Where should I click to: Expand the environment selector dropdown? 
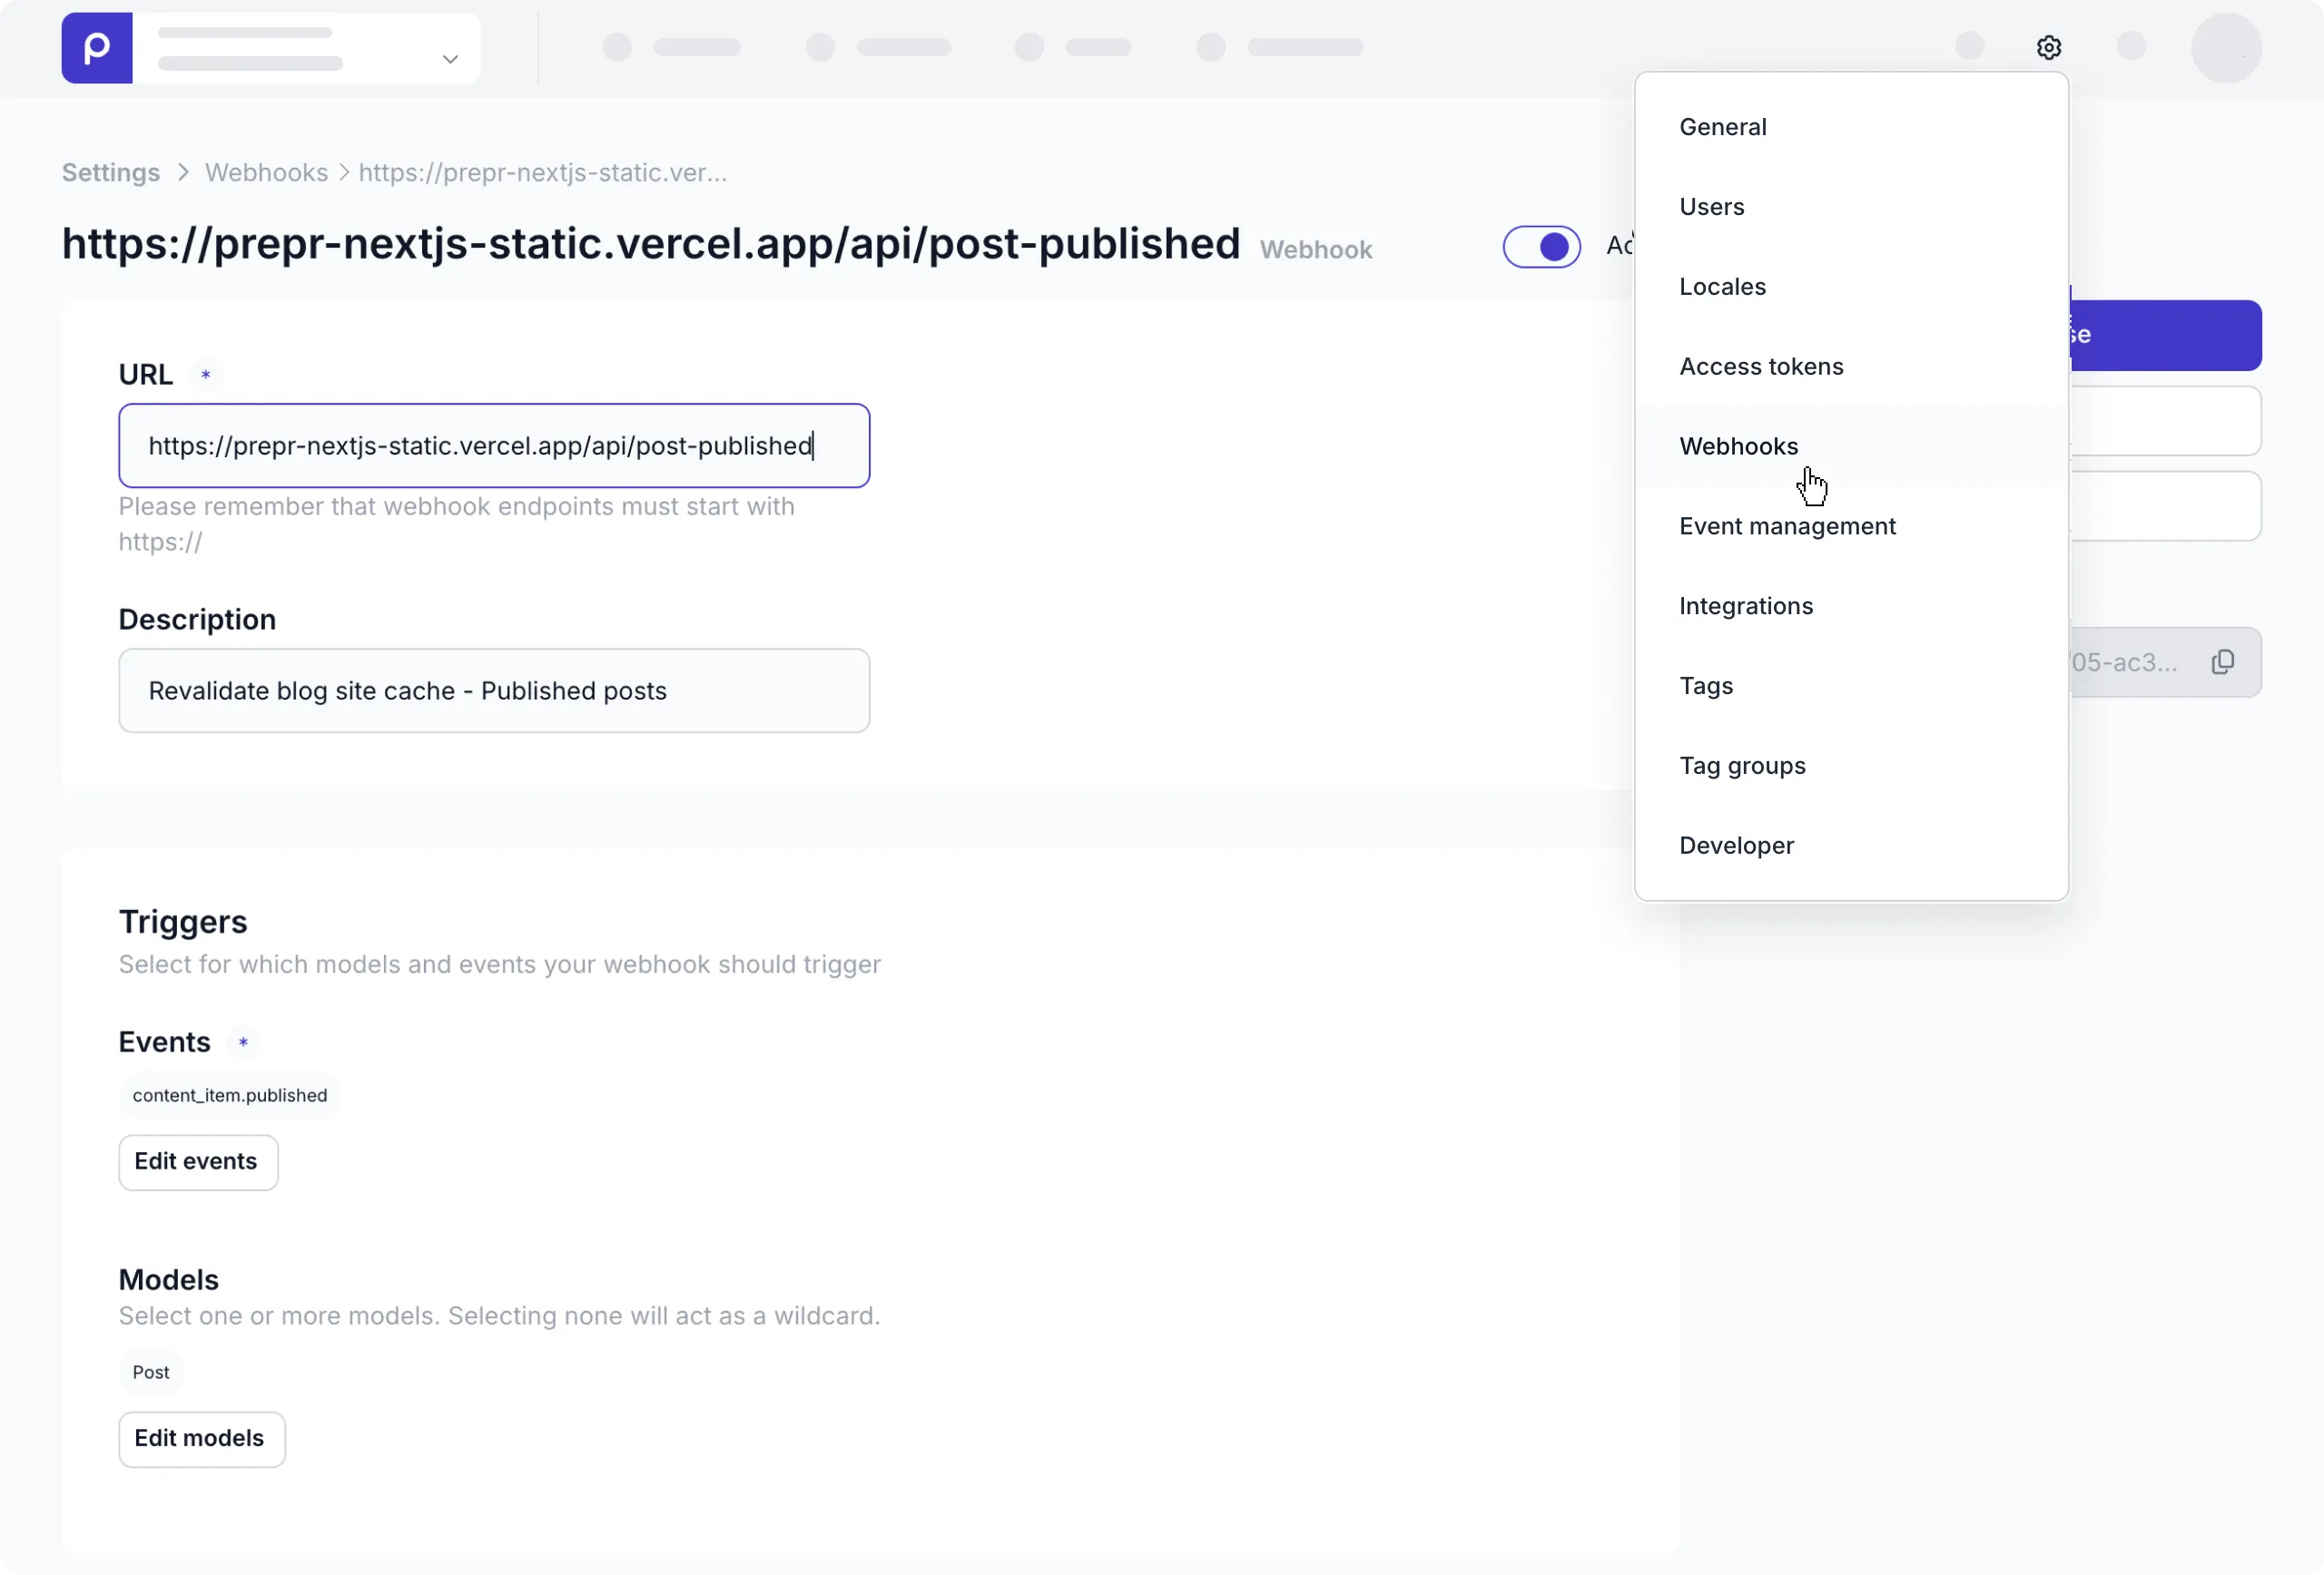click(x=306, y=48)
